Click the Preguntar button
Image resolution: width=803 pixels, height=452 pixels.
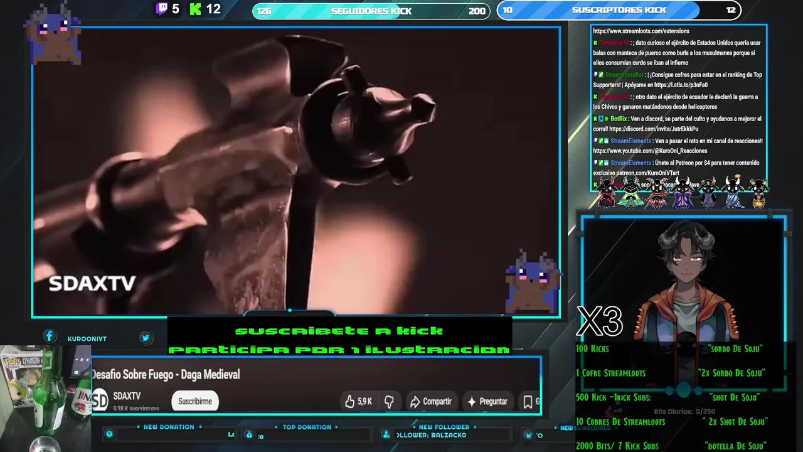(x=487, y=402)
